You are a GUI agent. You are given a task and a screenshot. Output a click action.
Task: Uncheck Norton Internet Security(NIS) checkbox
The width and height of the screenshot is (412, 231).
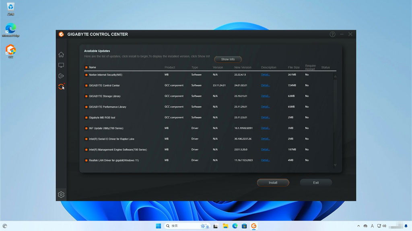(x=86, y=75)
